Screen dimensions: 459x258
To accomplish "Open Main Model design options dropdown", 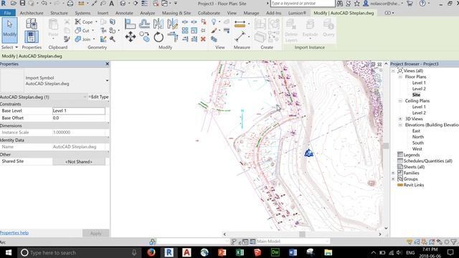I will pyautogui.click(x=293, y=242).
